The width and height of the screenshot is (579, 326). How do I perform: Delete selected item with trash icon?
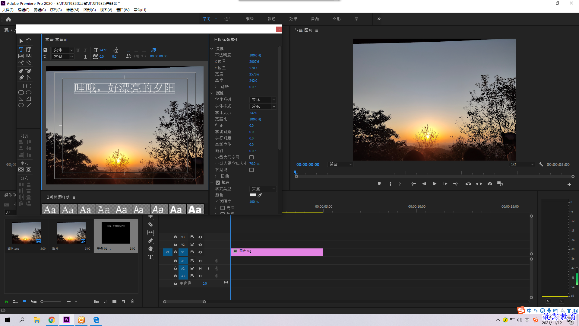coord(132,301)
